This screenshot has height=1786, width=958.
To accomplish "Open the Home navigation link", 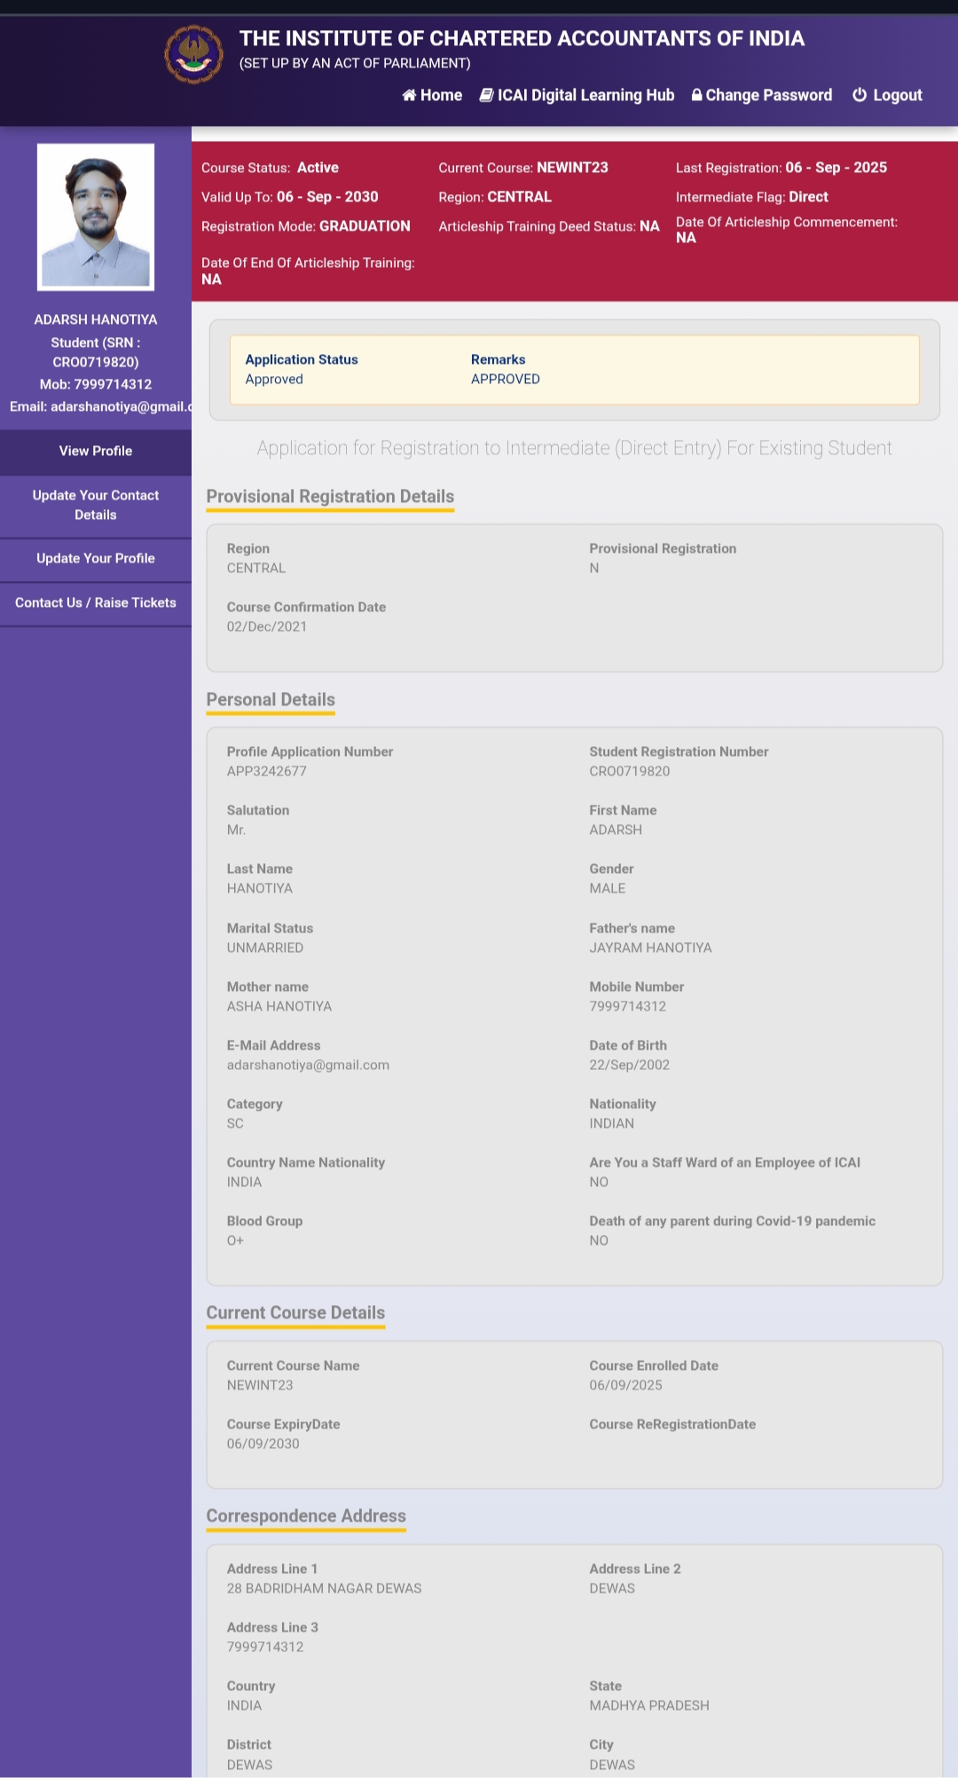I will click(x=441, y=95).
